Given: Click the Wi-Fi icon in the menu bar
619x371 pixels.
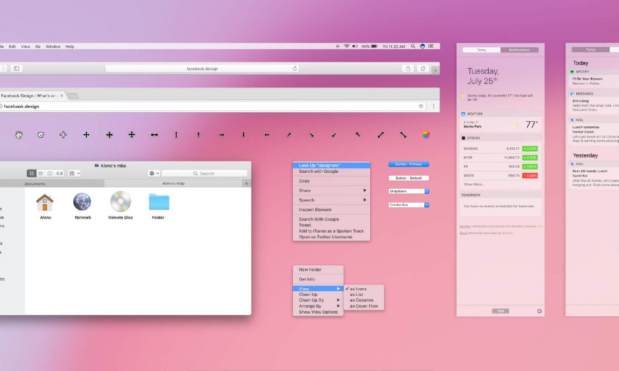Looking at the screenshot, I should (346, 45).
